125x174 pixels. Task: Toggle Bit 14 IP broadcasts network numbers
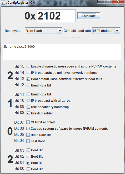[x=28, y=73]
